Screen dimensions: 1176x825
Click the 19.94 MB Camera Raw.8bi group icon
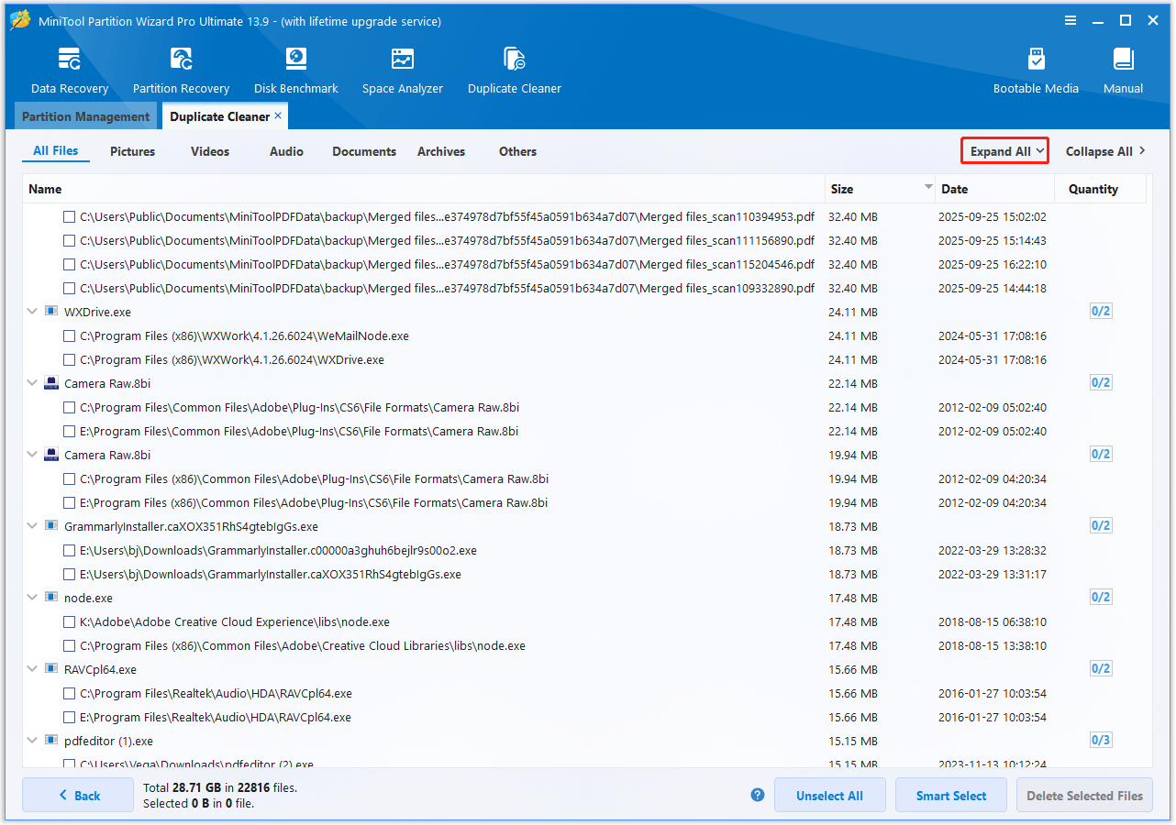tap(51, 455)
